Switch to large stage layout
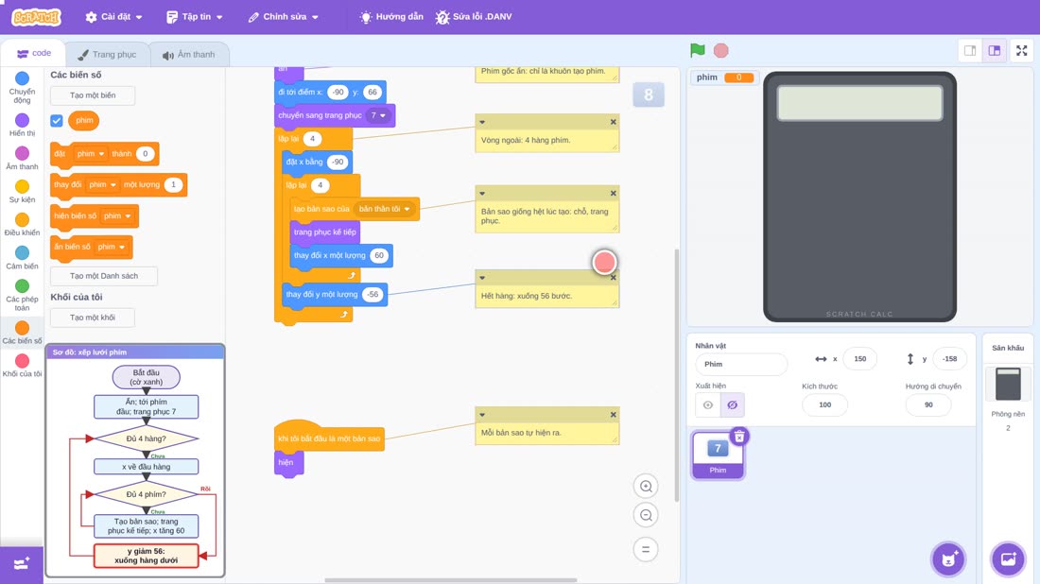 pyautogui.click(x=995, y=50)
